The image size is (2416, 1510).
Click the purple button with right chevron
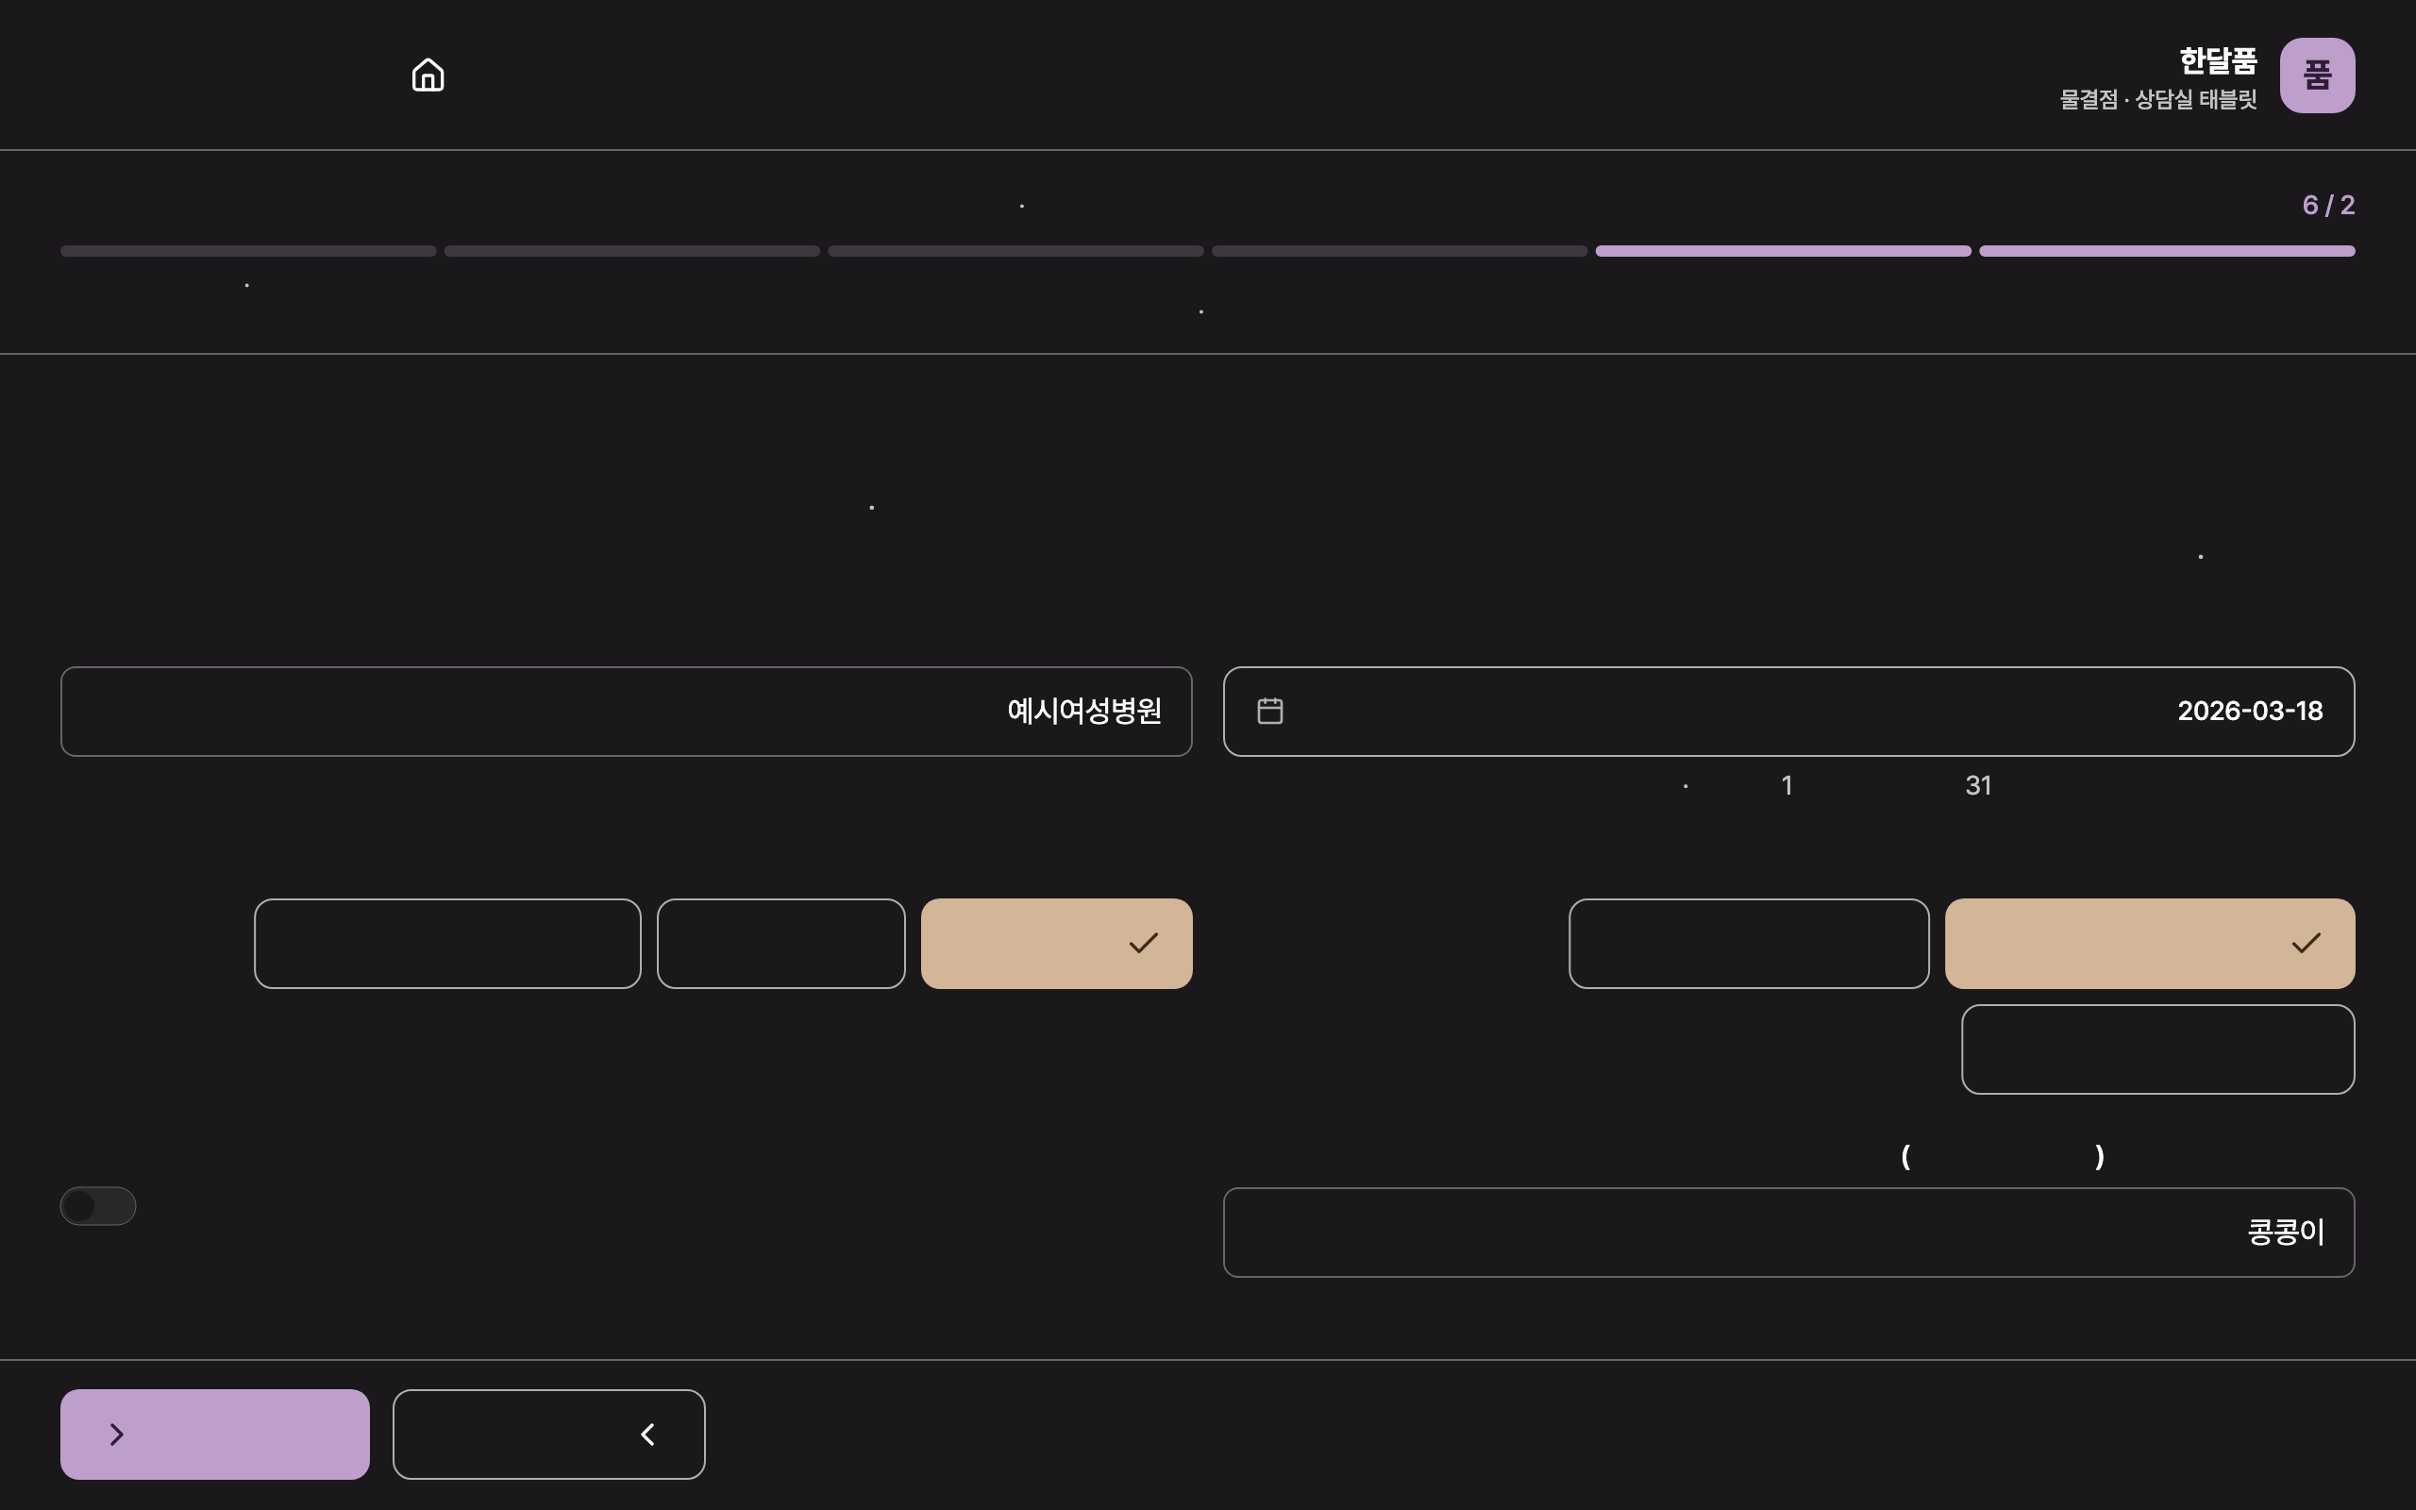coord(214,1434)
